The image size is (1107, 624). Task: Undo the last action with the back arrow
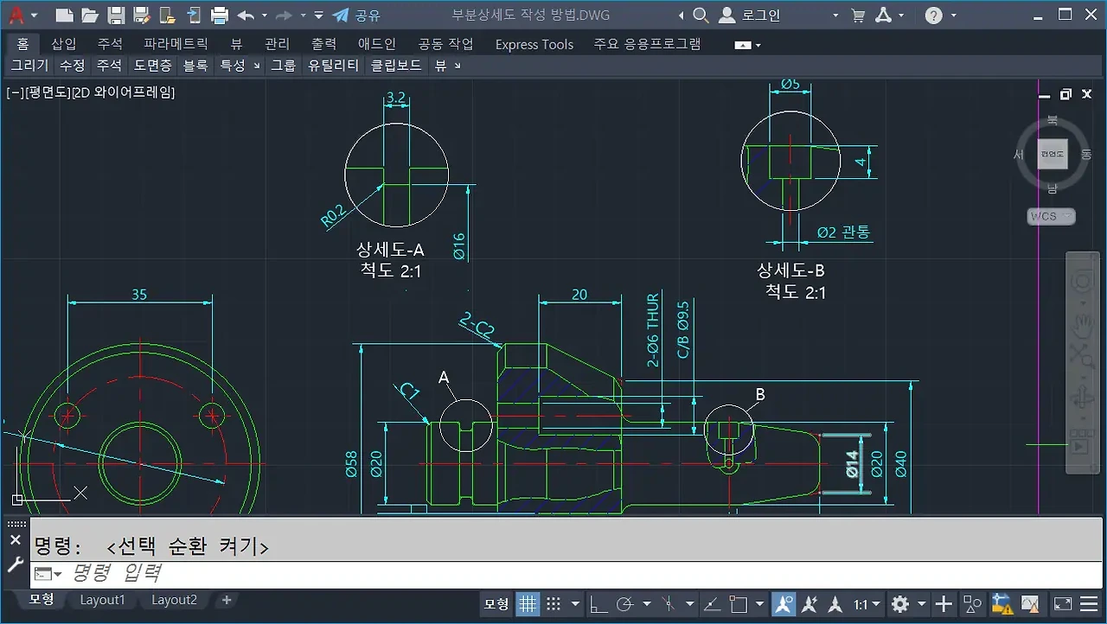(246, 15)
